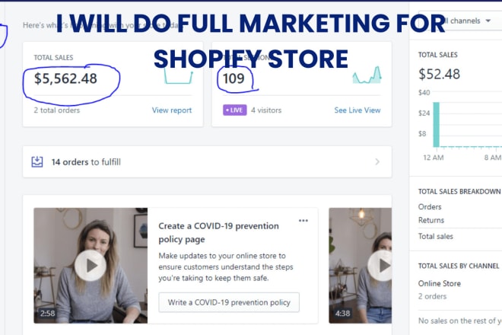Click the total sales sparkline chart
Image resolution: width=502 pixels, height=335 pixels.
[x=178, y=76]
